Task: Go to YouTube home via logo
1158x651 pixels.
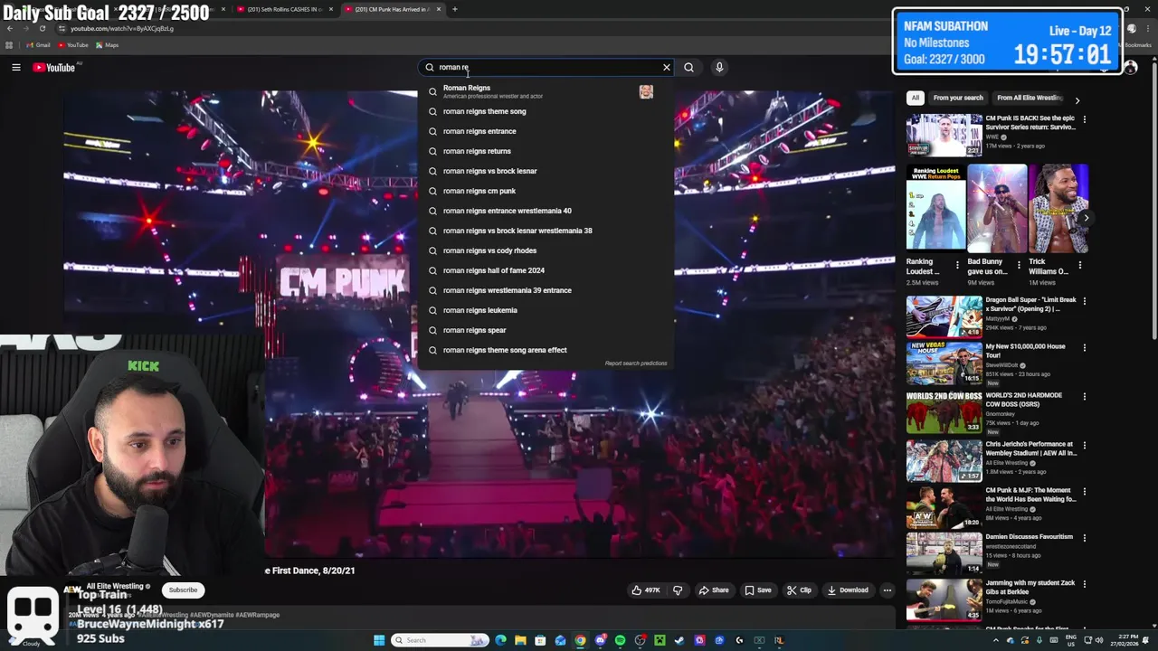Action: coord(54,67)
